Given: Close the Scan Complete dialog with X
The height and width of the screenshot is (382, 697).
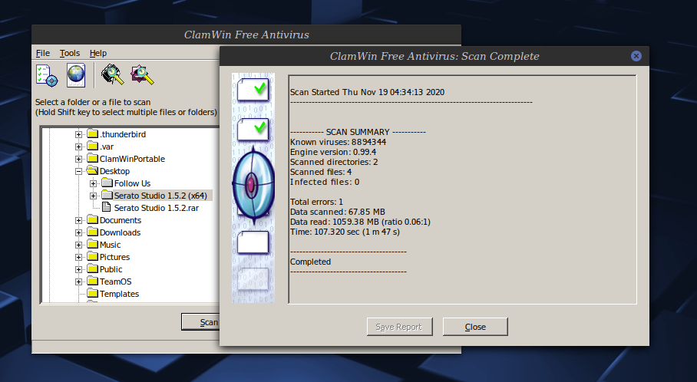Looking at the screenshot, I should click(x=636, y=56).
